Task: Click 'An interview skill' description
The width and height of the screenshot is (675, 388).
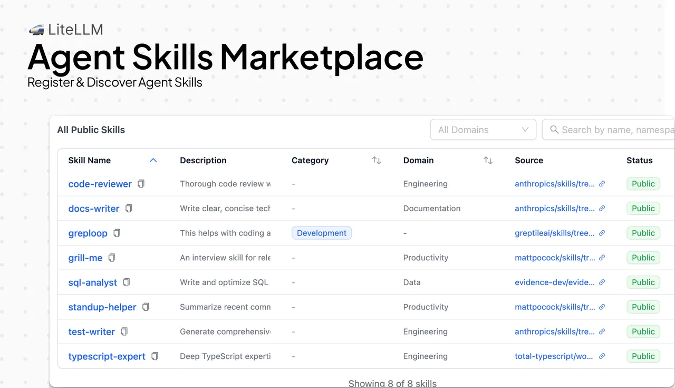Action: pyautogui.click(x=225, y=258)
